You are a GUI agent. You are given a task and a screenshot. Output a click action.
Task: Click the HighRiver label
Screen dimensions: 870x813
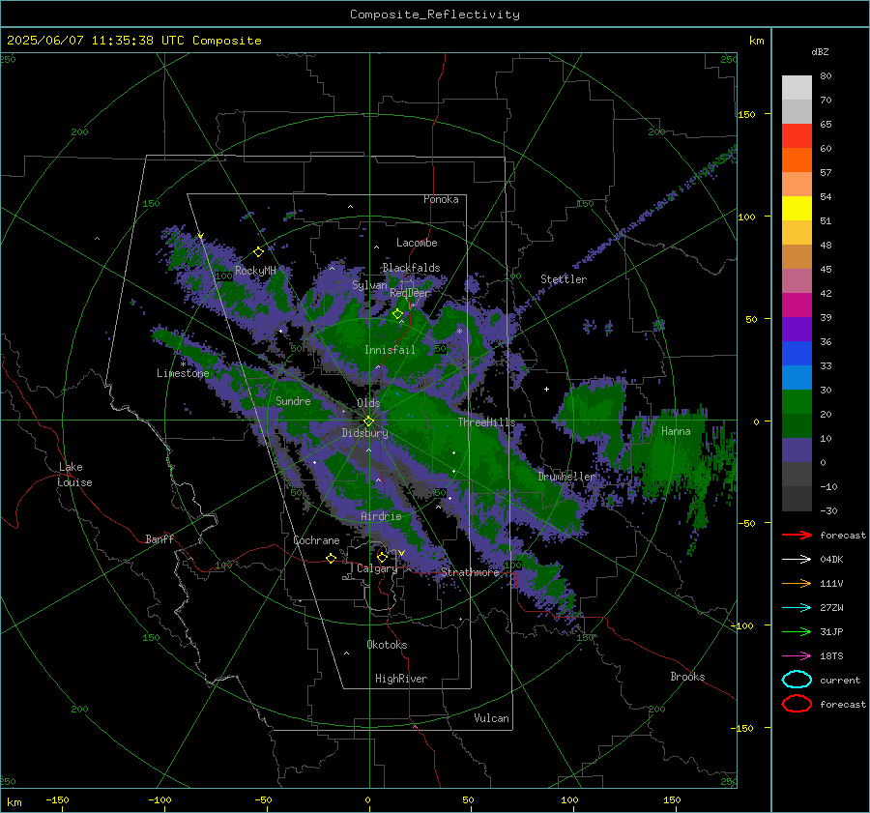[401, 679]
